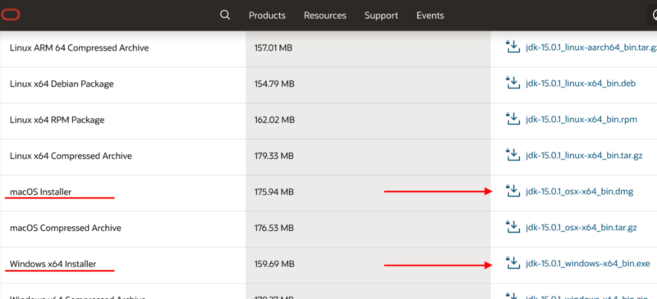
Task: Select 'Linux x64 RPM Package' text
Action: tap(57, 120)
